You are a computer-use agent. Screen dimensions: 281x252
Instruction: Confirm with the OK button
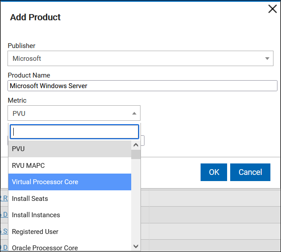[214, 172]
